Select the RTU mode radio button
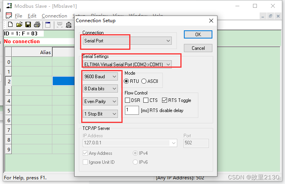This screenshot has width=285, height=184. (126, 81)
